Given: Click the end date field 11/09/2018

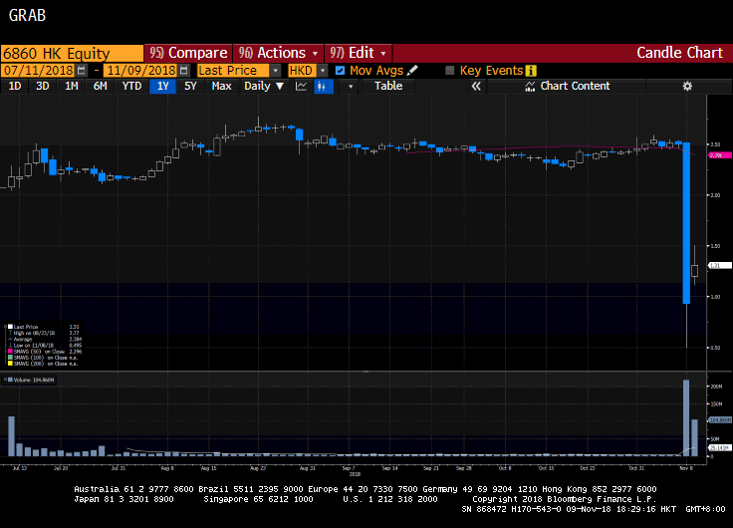Looking at the screenshot, I should (141, 71).
